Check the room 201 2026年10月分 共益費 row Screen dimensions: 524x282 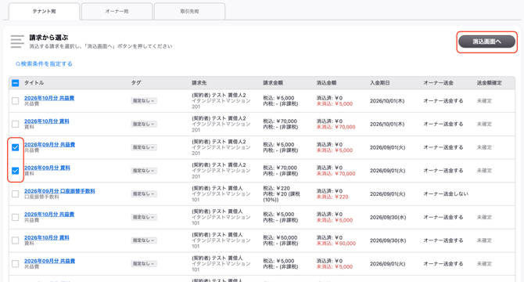point(16,101)
